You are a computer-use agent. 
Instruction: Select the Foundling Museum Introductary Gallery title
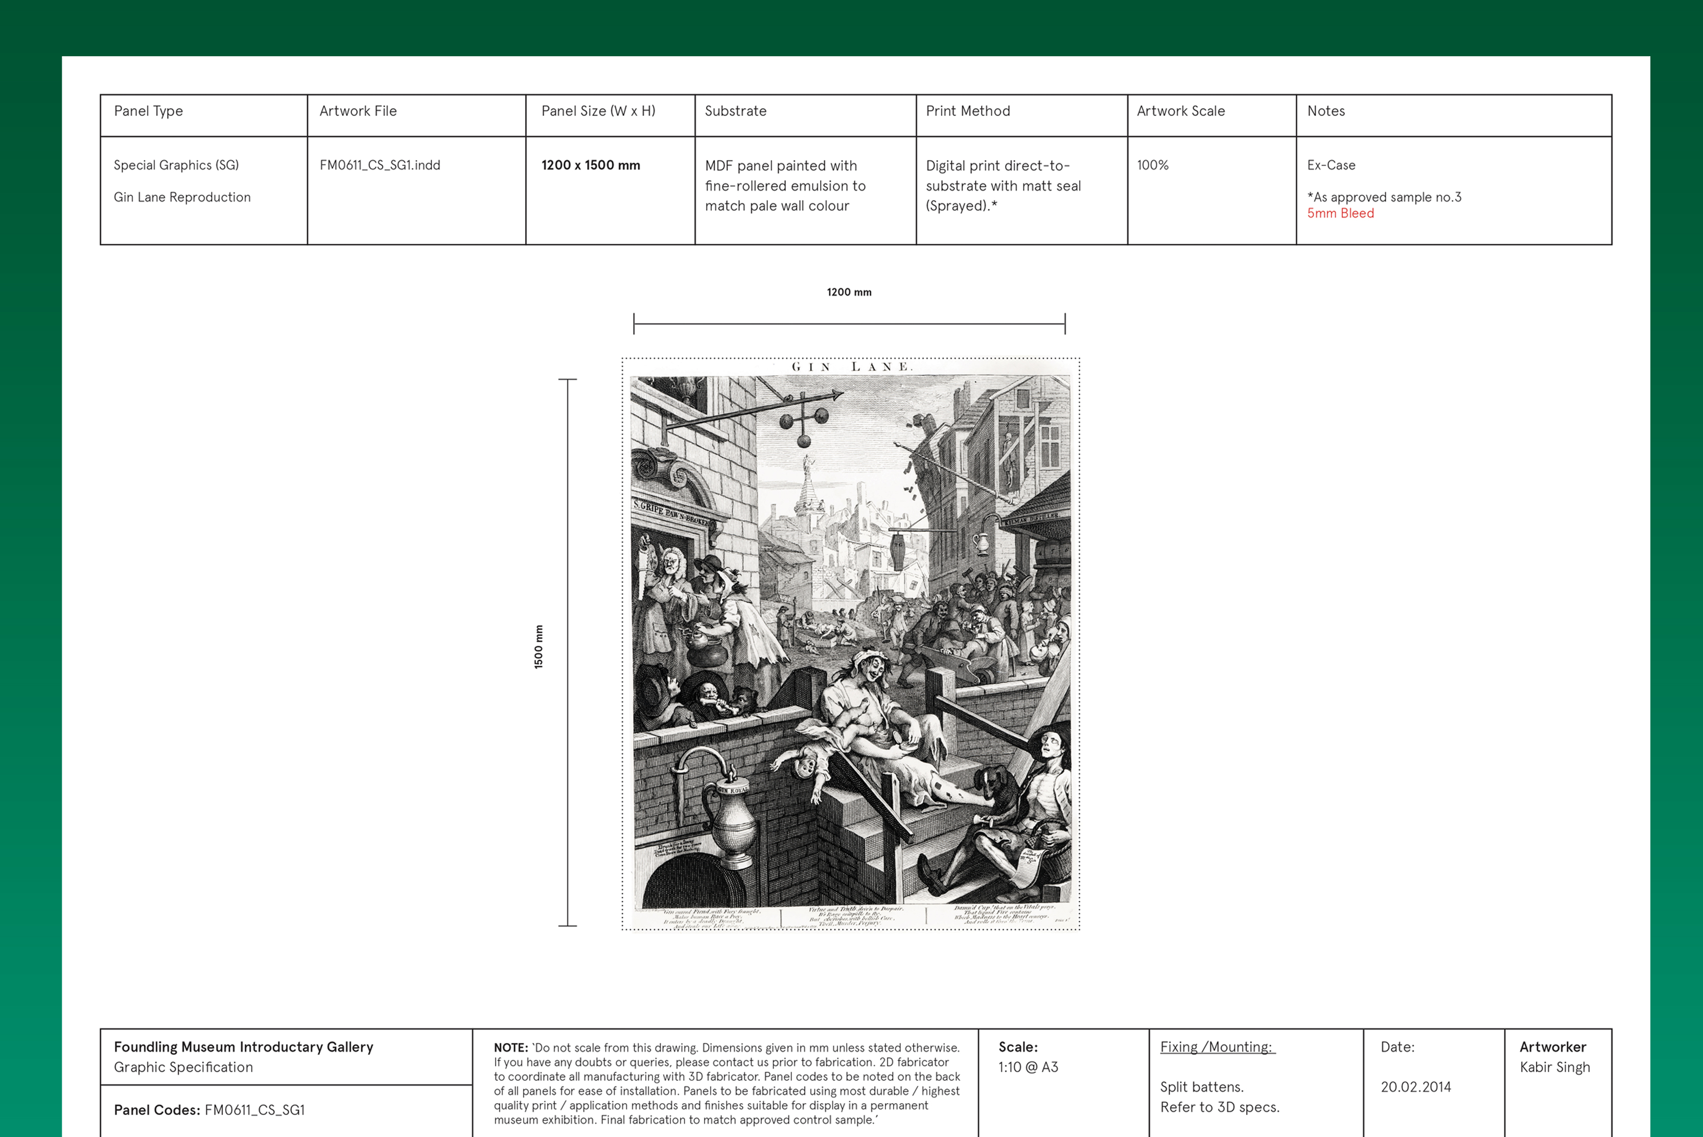click(x=244, y=1047)
